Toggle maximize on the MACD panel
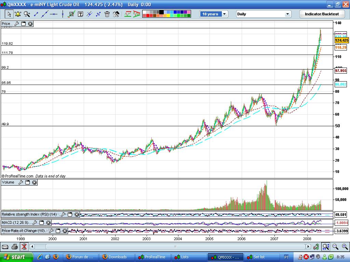350x262 pixels. point(41,222)
